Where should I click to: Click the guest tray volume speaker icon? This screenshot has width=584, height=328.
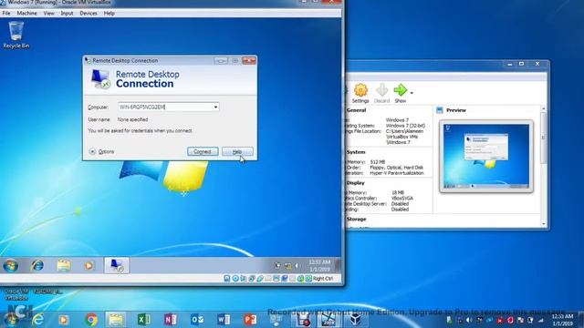[x=297, y=265]
